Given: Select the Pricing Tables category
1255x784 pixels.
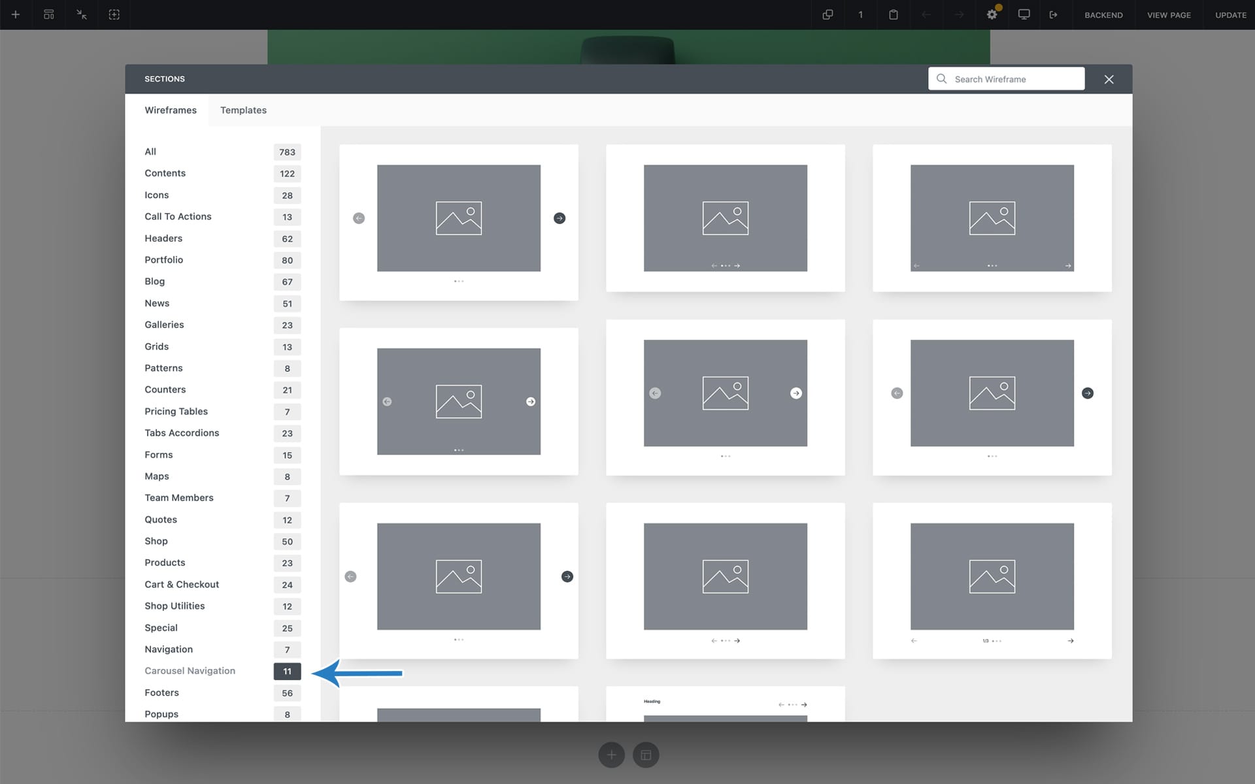Looking at the screenshot, I should point(176,411).
